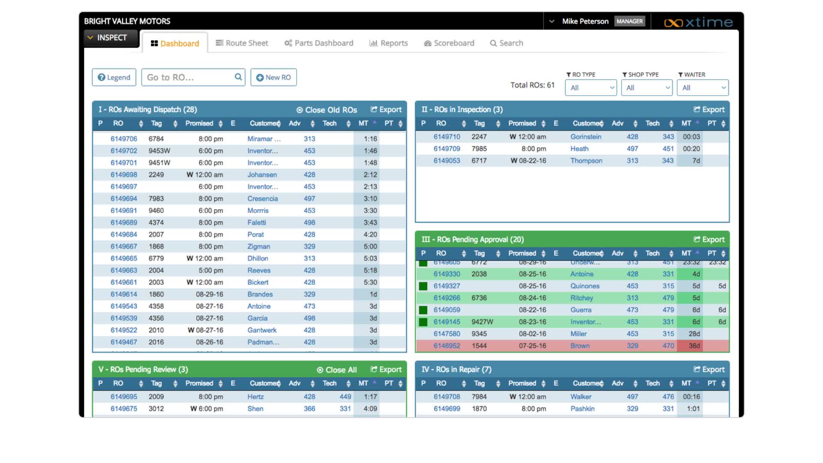Image resolution: width=823 pixels, height=463 pixels.
Task: Click green priority square for RO 6149327
Action: [x=423, y=286]
